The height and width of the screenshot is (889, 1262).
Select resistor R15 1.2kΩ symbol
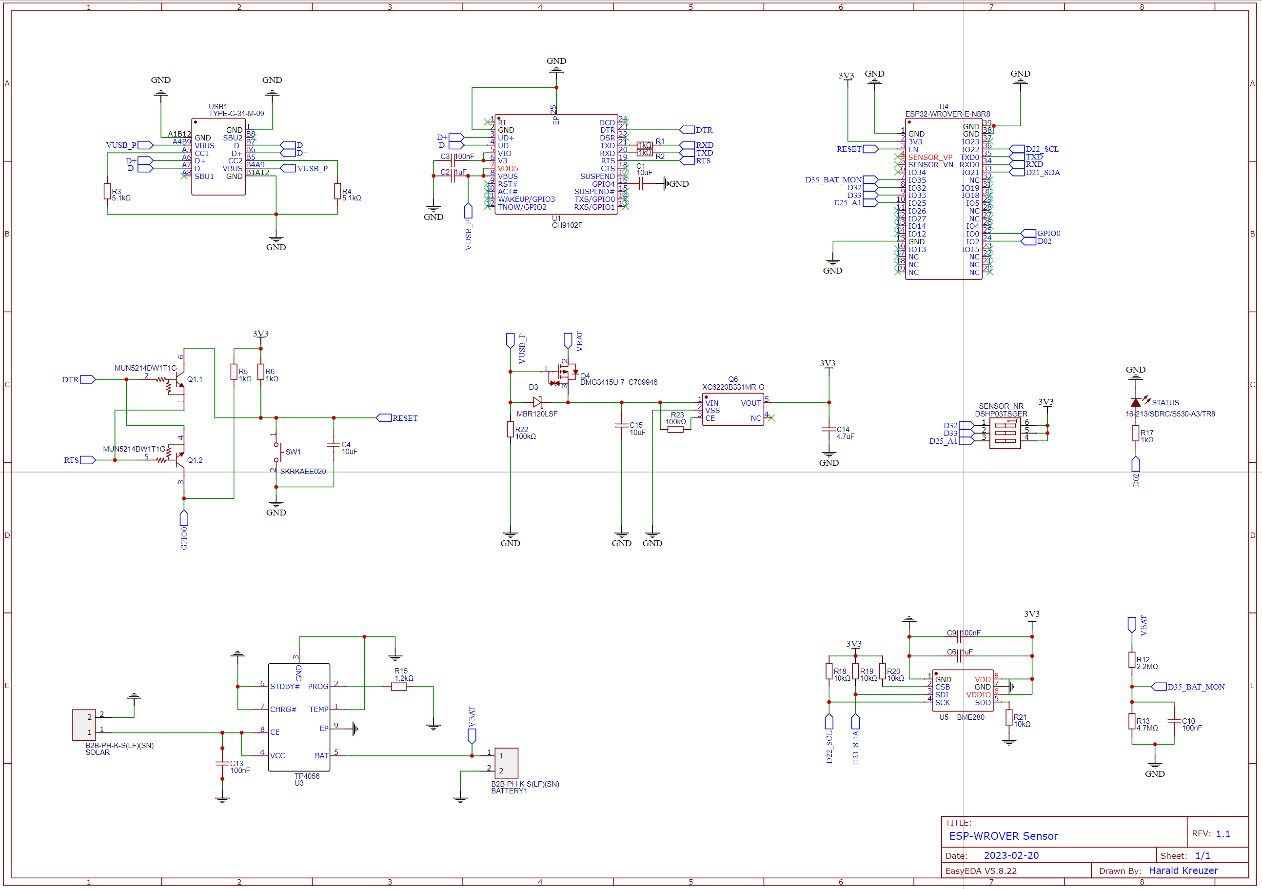tap(399, 687)
